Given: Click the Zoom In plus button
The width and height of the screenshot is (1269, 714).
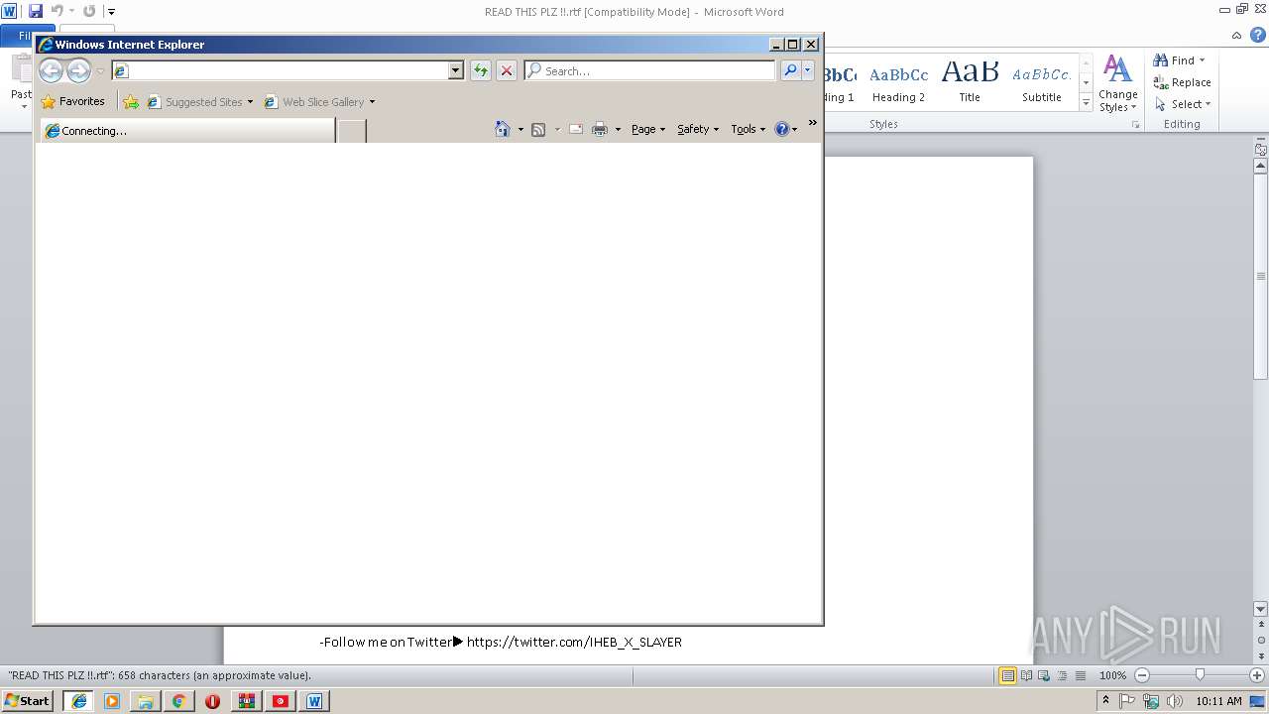Looking at the screenshot, I should point(1257,675).
